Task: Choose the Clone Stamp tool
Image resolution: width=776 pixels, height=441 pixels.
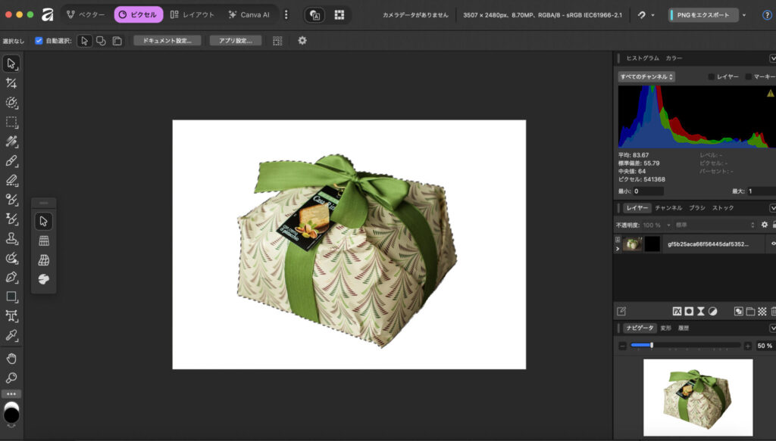Action: point(11,238)
